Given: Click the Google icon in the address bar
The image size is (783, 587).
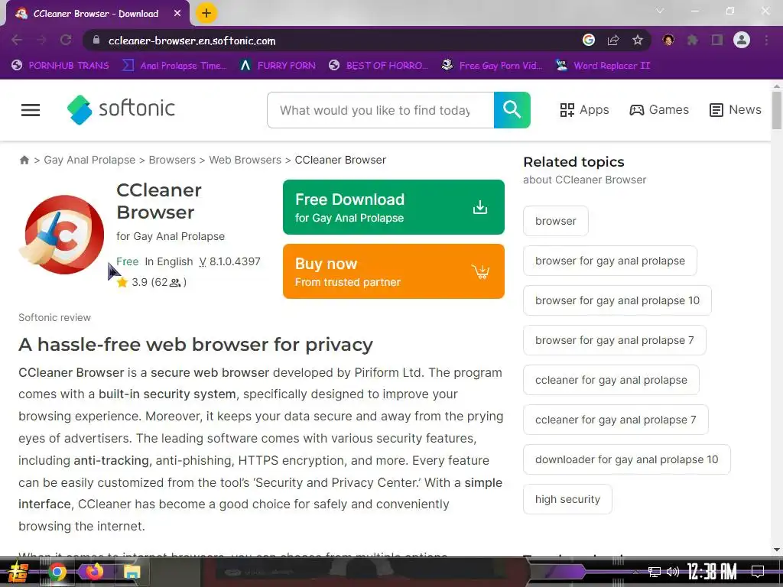Looking at the screenshot, I should pyautogui.click(x=589, y=40).
